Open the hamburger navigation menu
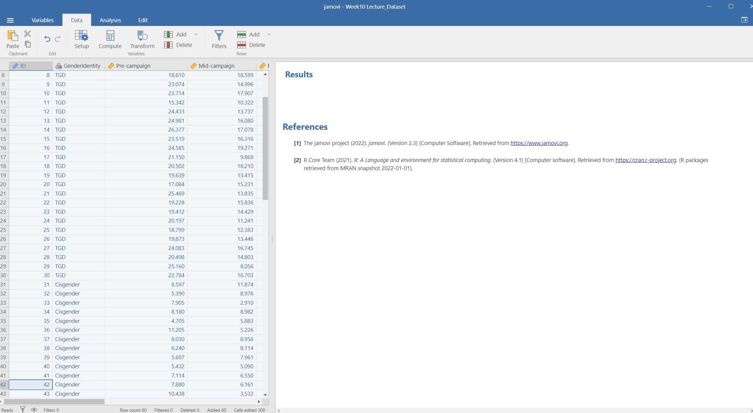This screenshot has width=753, height=413. coord(10,20)
